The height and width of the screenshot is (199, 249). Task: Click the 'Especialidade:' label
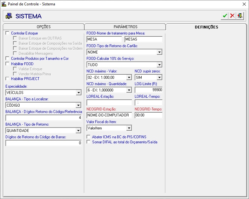coord(16,86)
